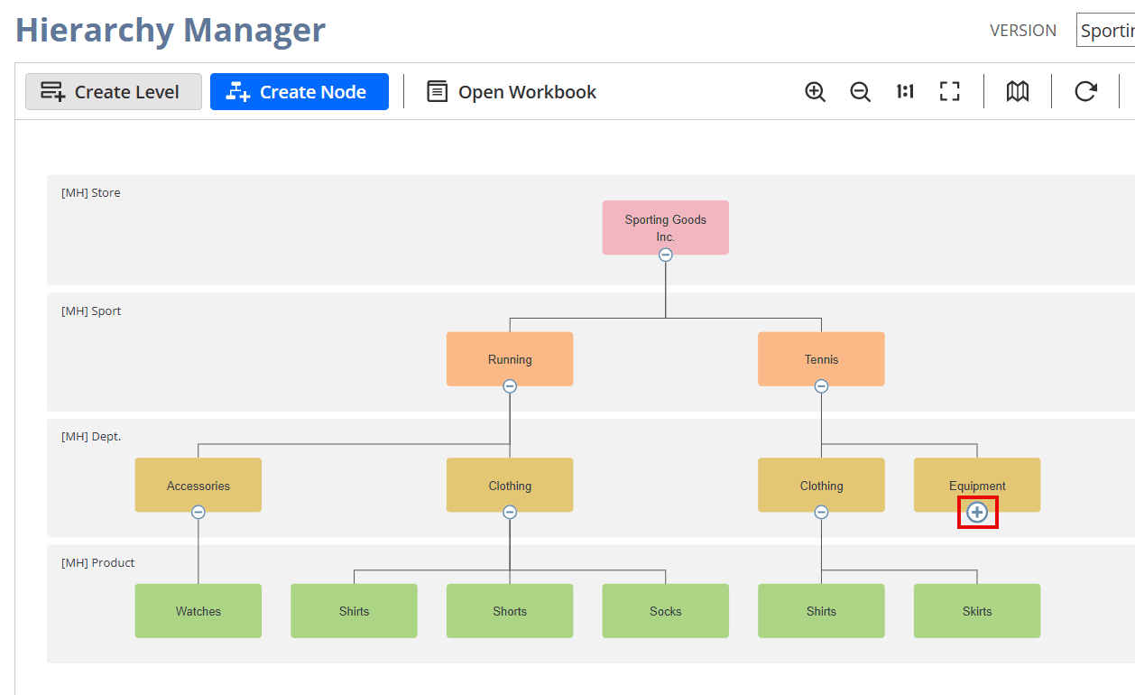Image resolution: width=1135 pixels, height=695 pixels.
Task: Toggle fit-to-screen fullscreen icon
Action: pos(949,91)
